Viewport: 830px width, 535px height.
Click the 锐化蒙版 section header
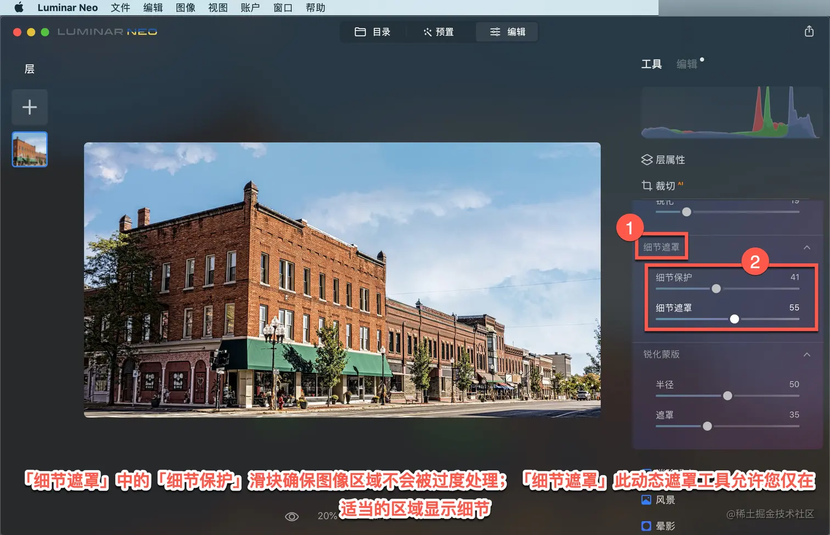[661, 354]
